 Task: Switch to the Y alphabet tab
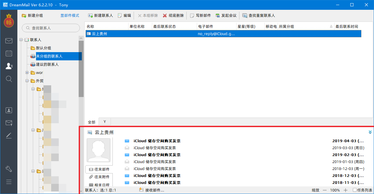pos(105,122)
